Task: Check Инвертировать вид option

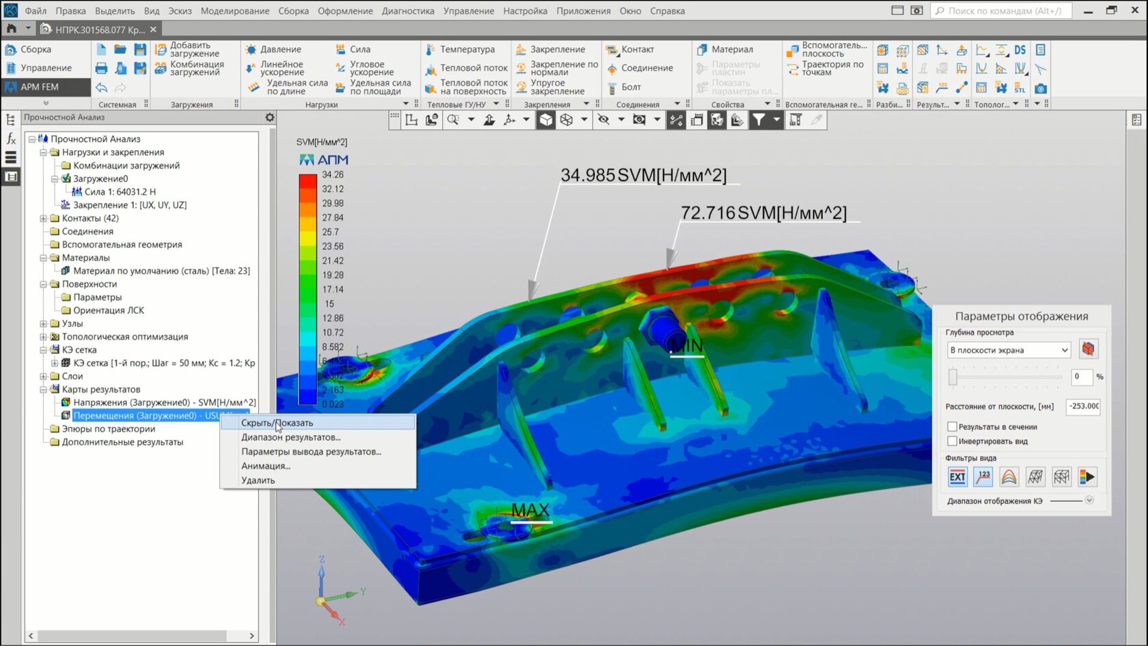Action: (x=952, y=441)
